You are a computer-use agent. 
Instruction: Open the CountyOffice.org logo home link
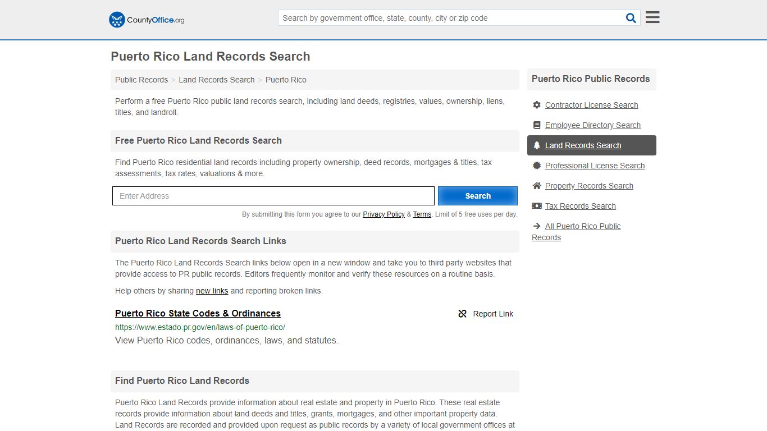(147, 20)
